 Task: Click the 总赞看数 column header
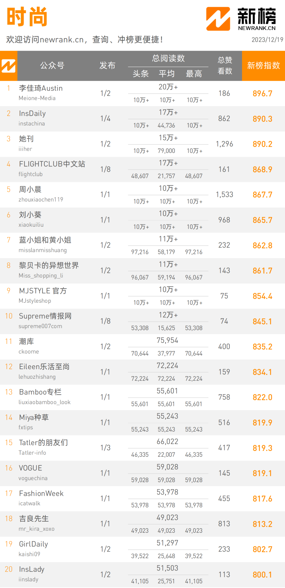225,66
